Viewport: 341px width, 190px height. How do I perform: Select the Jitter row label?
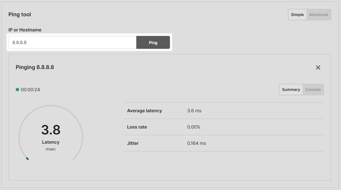click(133, 143)
